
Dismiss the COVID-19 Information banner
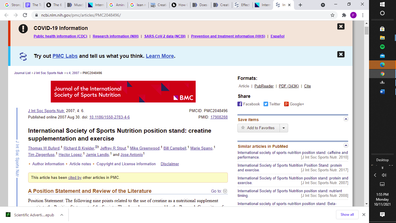(x=341, y=26)
